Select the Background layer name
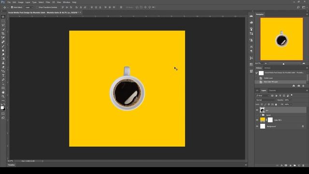The image size is (309, 174). (271, 127)
